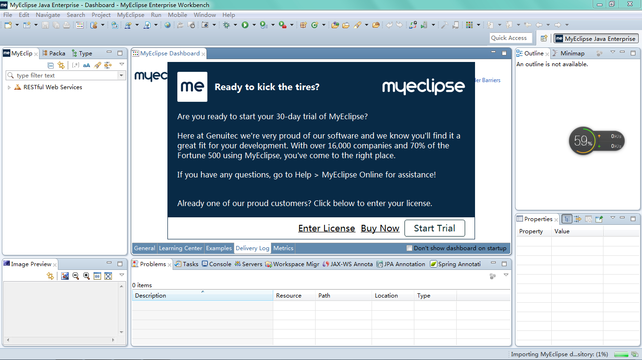Screen dimensions: 642x360
Task: Click the Search flashlight toolbar icon
Action: point(357,25)
